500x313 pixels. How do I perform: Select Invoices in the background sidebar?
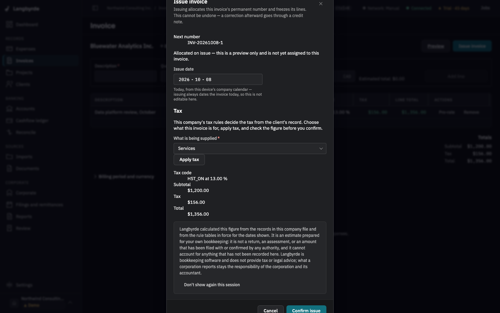pos(40,61)
